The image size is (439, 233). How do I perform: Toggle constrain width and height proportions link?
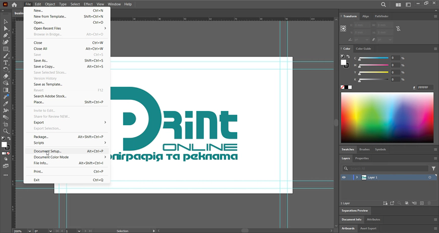[x=398, y=29]
